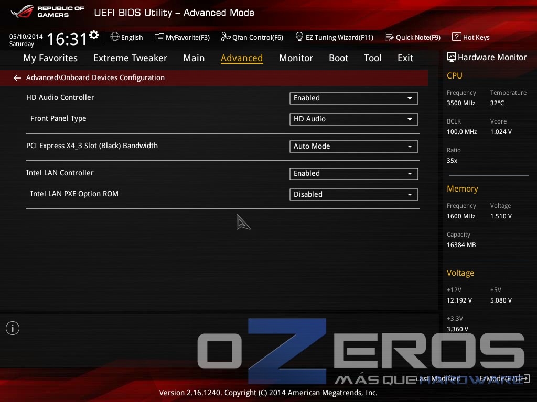This screenshot has height=402, width=537.
Task: Click +5V value 5.080 V
Action: [501, 300]
